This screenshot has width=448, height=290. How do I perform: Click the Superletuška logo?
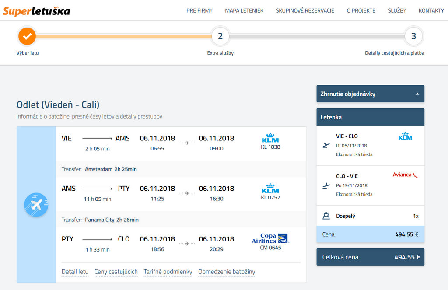[x=36, y=11]
